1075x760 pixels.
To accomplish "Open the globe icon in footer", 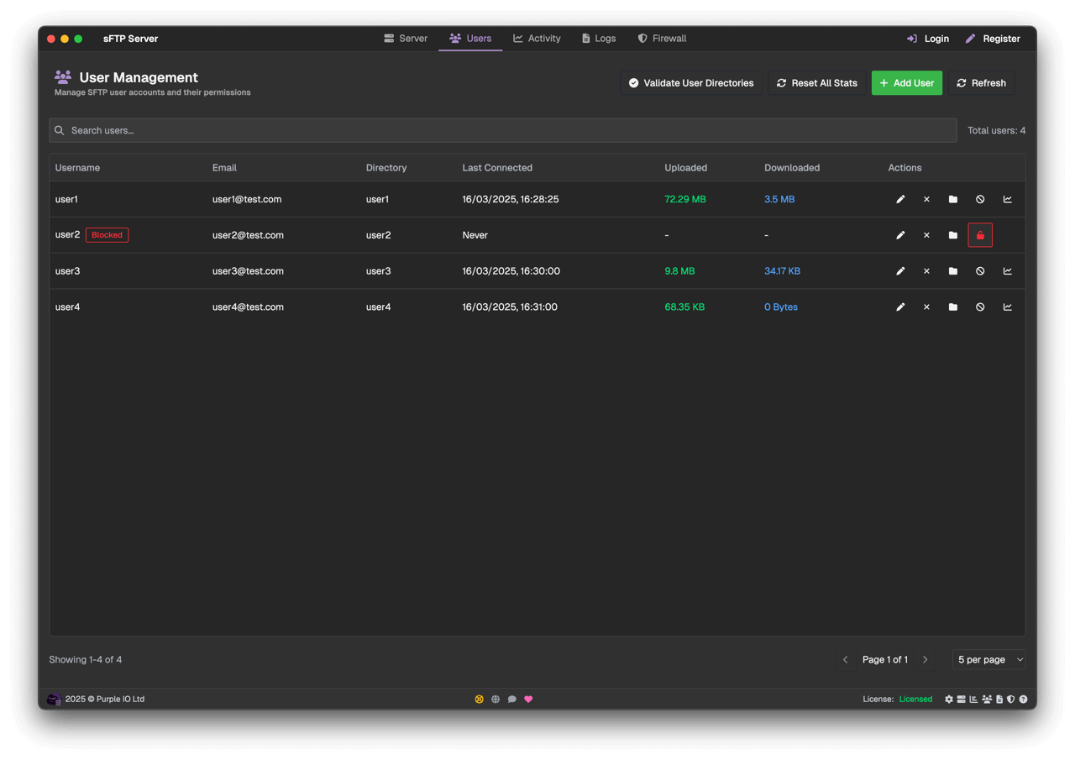I will pyautogui.click(x=496, y=700).
